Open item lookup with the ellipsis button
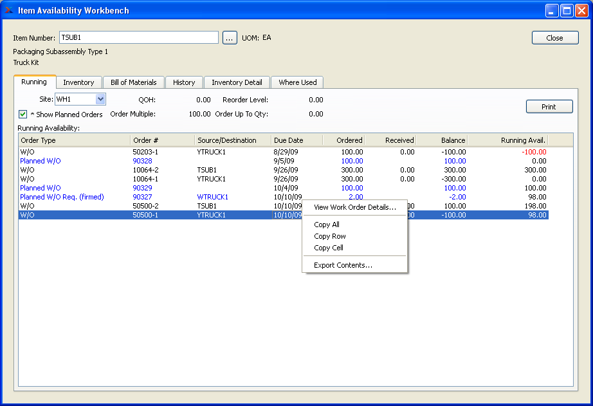Image resolution: width=593 pixels, height=406 pixels. click(x=230, y=38)
